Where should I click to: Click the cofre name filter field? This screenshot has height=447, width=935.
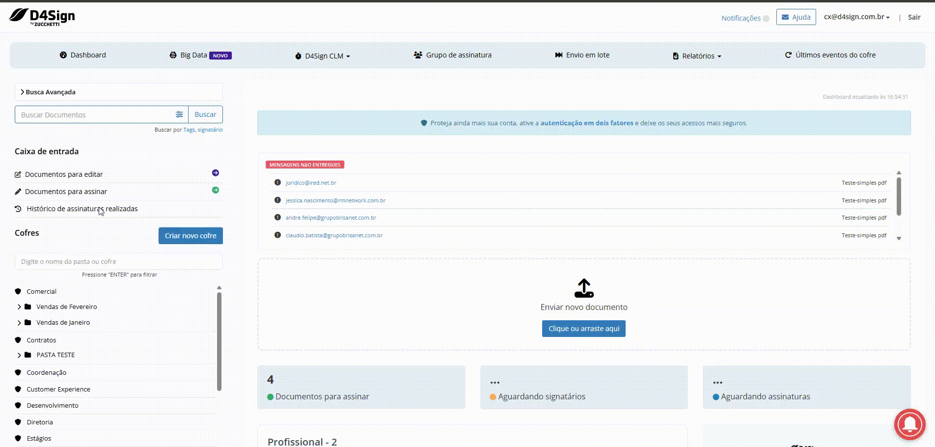[x=118, y=261]
